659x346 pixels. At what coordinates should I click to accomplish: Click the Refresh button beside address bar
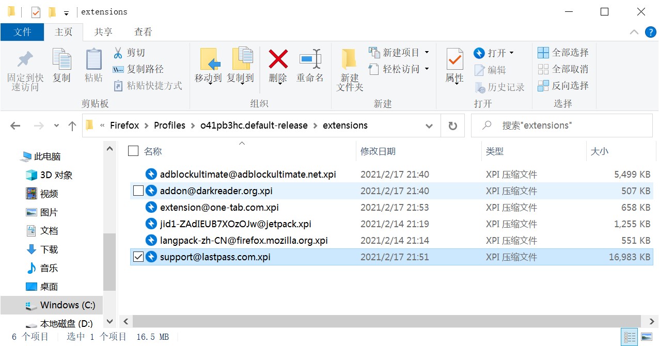pos(453,125)
